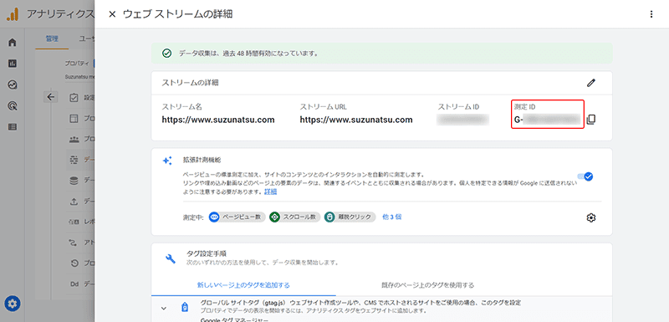The image size is (669, 322).
Task: Click the attribution settings icon
Action: (74, 243)
